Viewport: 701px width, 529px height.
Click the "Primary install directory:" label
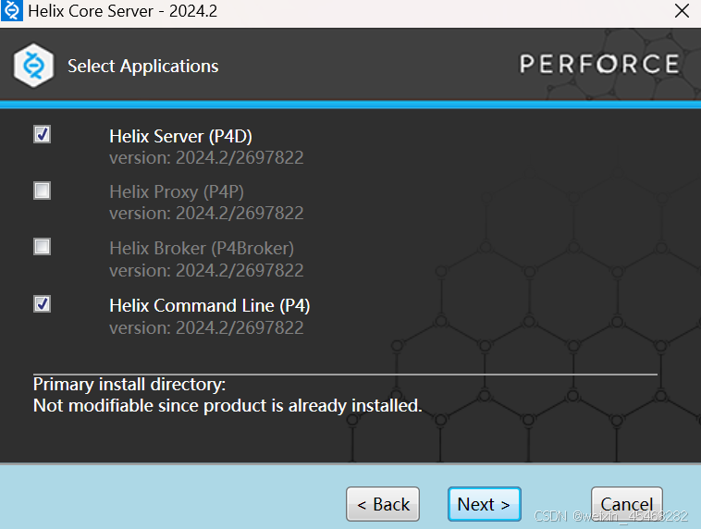[x=129, y=385]
